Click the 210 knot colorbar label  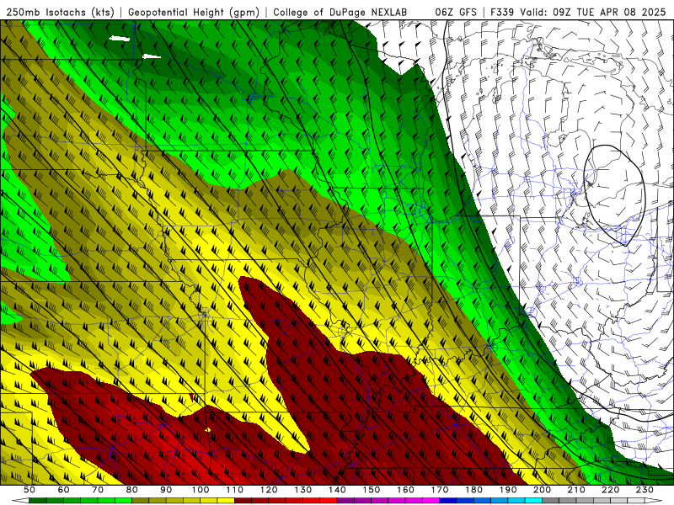click(576, 490)
